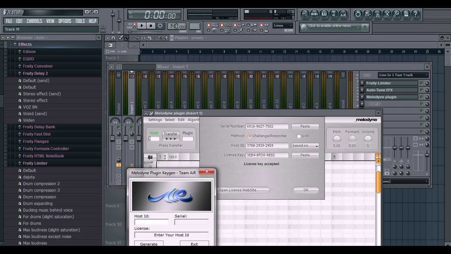Select the iLok radio button

point(299,136)
